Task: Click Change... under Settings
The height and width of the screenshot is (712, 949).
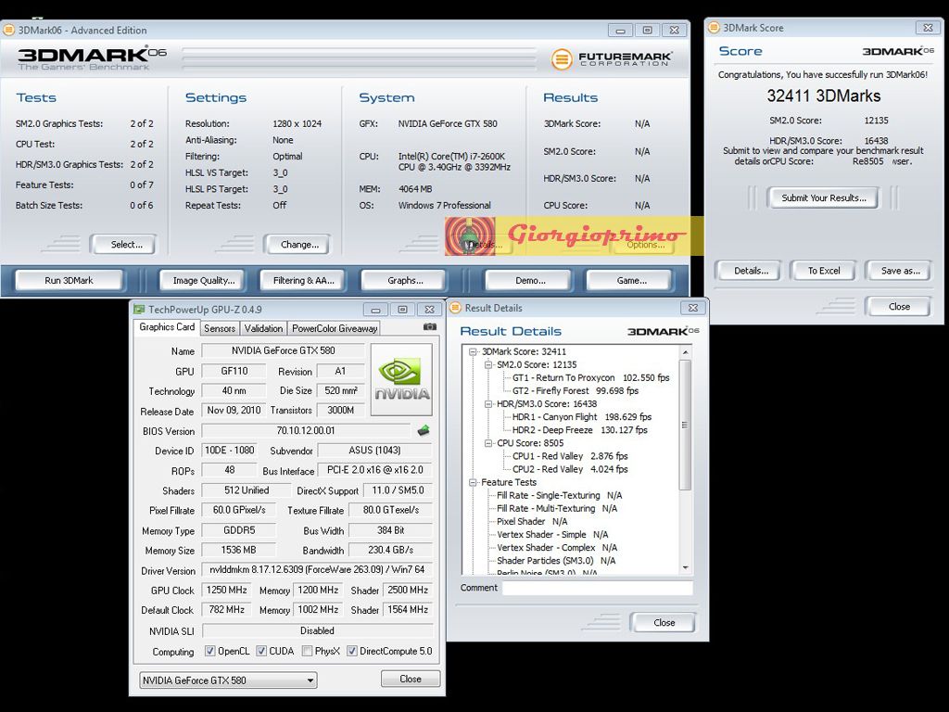Action: tap(299, 245)
